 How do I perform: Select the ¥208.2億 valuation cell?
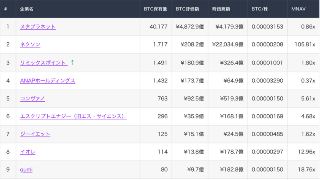coord(190,44)
